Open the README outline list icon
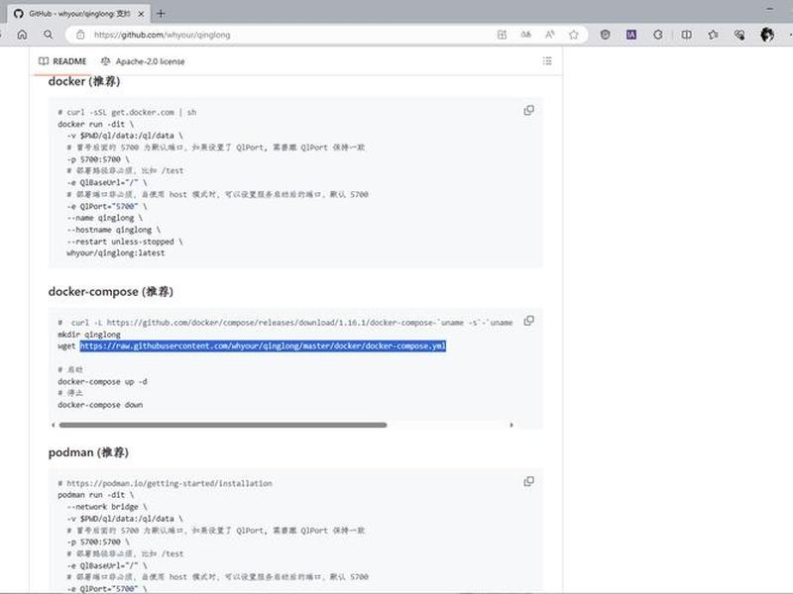 coord(547,61)
